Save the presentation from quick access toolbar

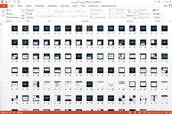[6, 2]
